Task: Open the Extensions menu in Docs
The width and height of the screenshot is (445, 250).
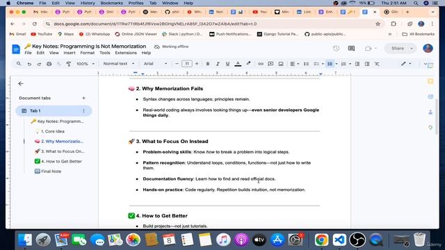Action: 126,53
